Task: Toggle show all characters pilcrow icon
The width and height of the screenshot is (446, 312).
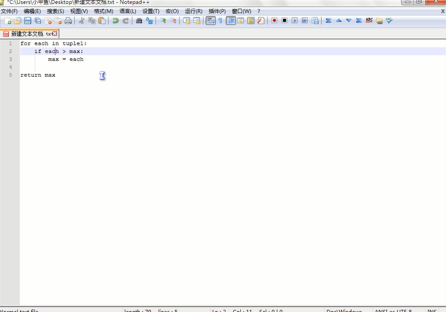Action: point(220,21)
